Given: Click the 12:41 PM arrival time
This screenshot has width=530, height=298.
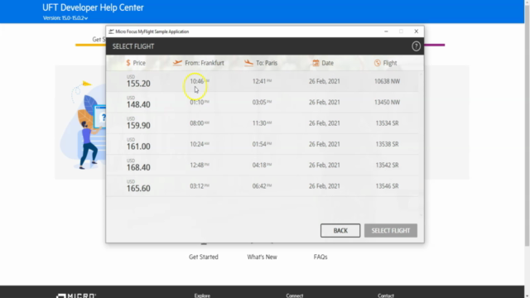Looking at the screenshot, I should pyautogui.click(x=262, y=81).
